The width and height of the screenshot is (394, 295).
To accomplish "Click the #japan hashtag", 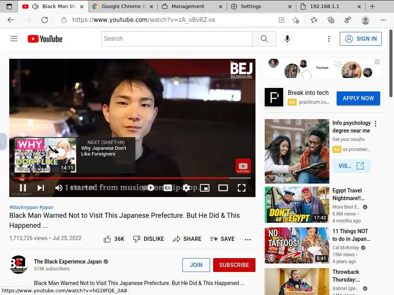I will (46, 207).
